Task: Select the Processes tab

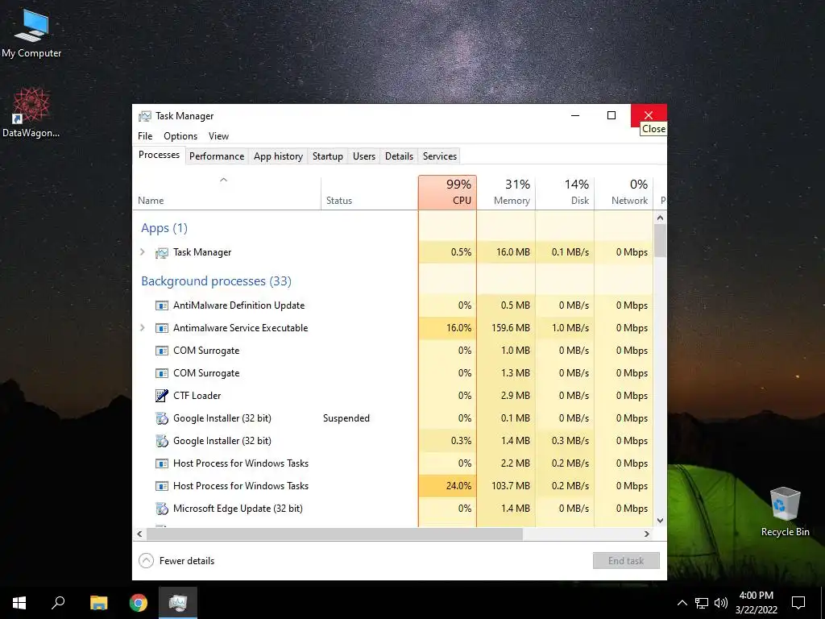Action: pyautogui.click(x=159, y=156)
